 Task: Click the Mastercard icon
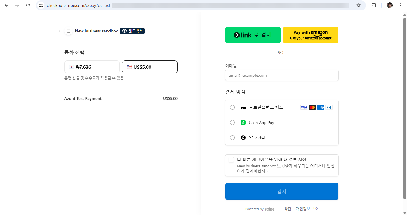(312, 107)
